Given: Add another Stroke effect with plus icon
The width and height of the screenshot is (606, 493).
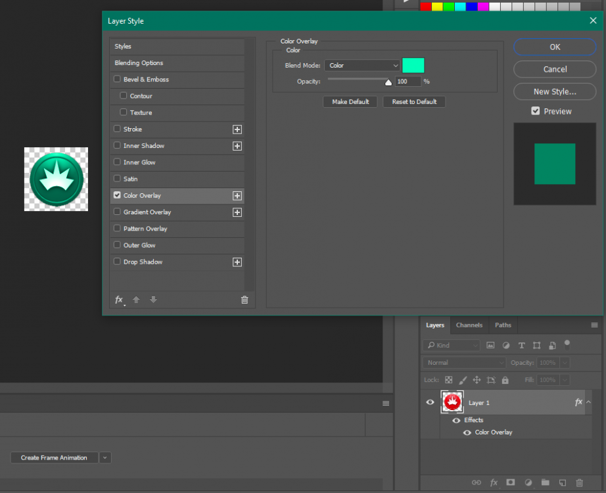Looking at the screenshot, I should (237, 129).
